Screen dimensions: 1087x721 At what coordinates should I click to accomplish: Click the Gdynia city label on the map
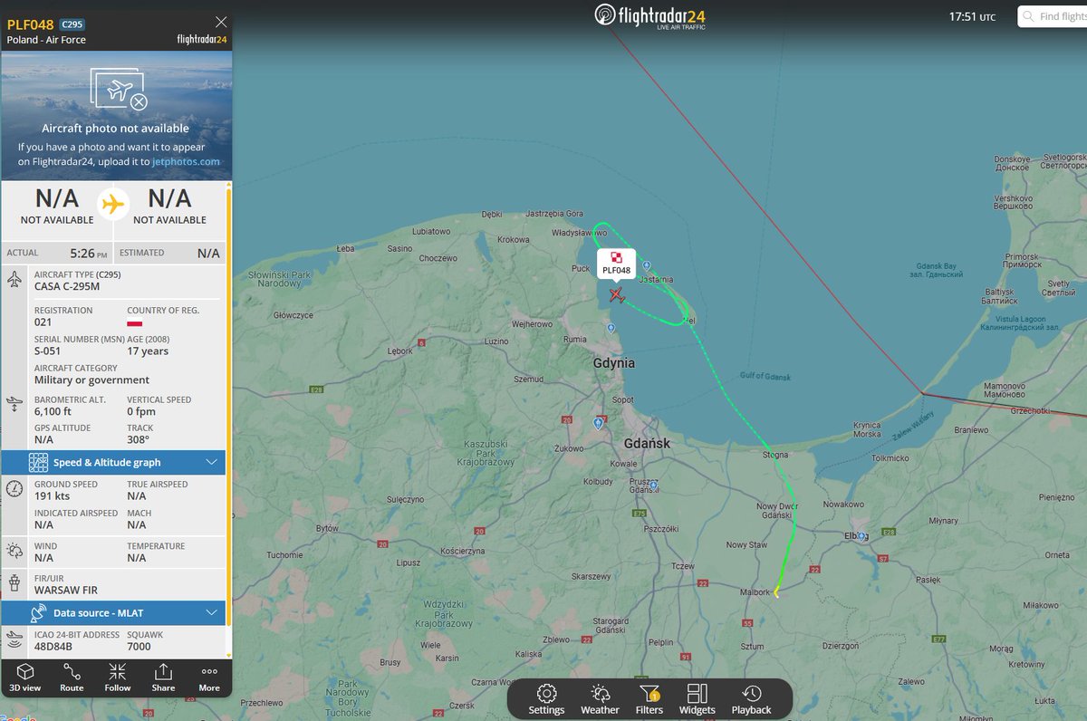[x=613, y=363]
